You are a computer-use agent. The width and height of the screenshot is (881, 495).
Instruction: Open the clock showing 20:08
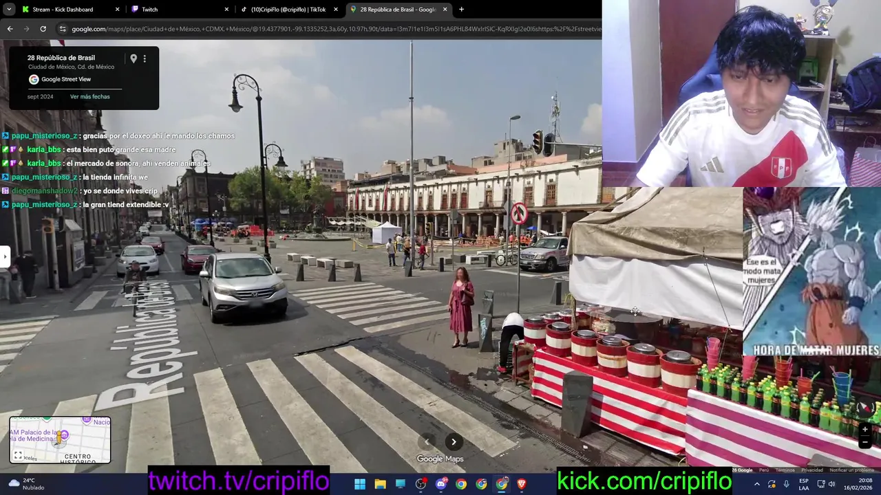point(859,484)
